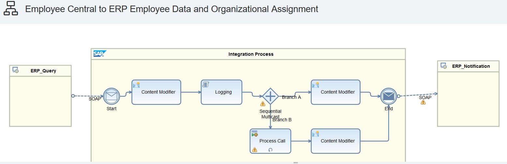The height and width of the screenshot is (164, 507).
Task: Click the warning icon under the right SOAP label
Action: pyautogui.click(x=423, y=102)
